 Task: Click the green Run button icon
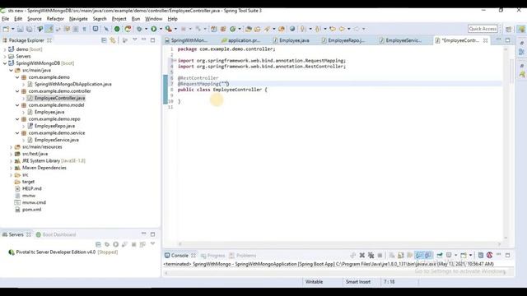coord(154,29)
